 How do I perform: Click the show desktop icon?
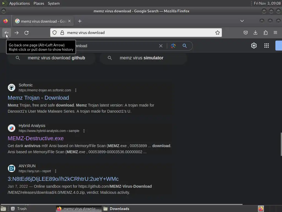tap(3, 209)
